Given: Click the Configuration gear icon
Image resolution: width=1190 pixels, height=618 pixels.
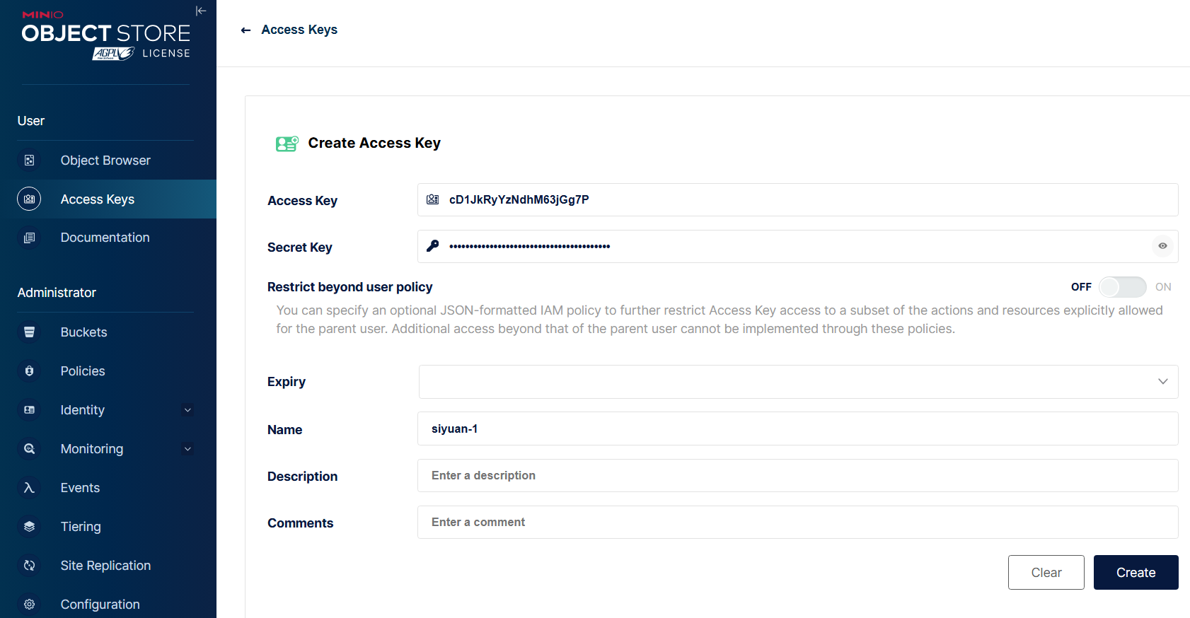Looking at the screenshot, I should (x=29, y=605).
